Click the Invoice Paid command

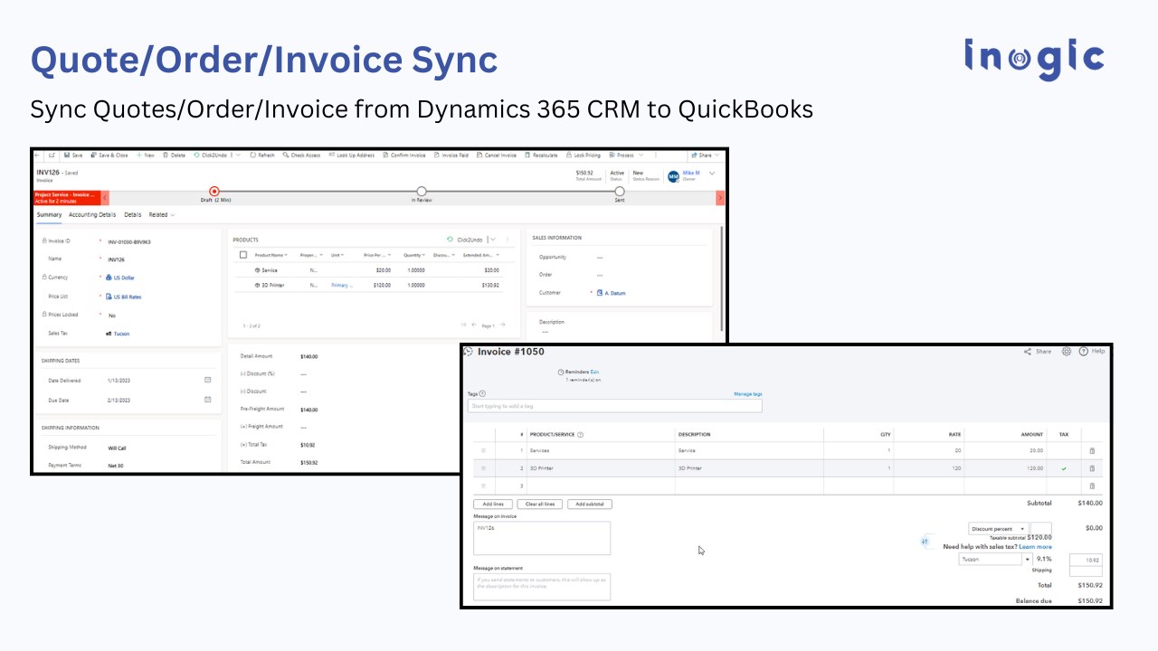pyautogui.click(x=451, y=155)
